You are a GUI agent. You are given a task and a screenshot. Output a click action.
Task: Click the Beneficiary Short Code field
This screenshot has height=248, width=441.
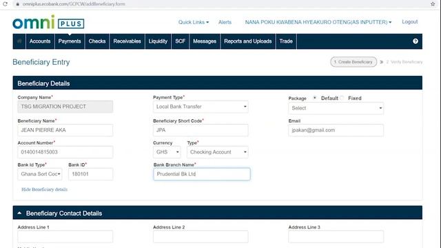pos(201,130)
